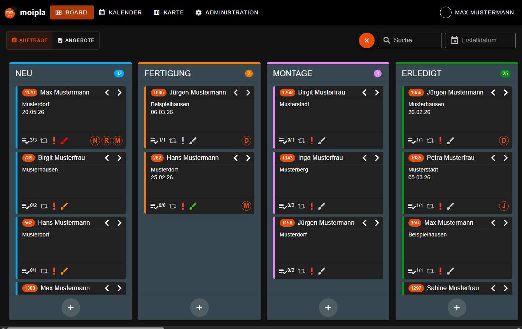Viewport: 522px width, 329px height.
Task: Click the NEU column count badge 32
Action: [x=119, y=73]
